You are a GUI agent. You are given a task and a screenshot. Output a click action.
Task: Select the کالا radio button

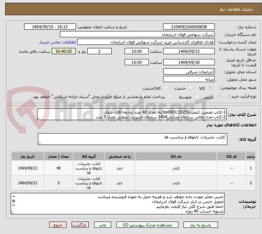pyautogui.click(x=210, y=88)
